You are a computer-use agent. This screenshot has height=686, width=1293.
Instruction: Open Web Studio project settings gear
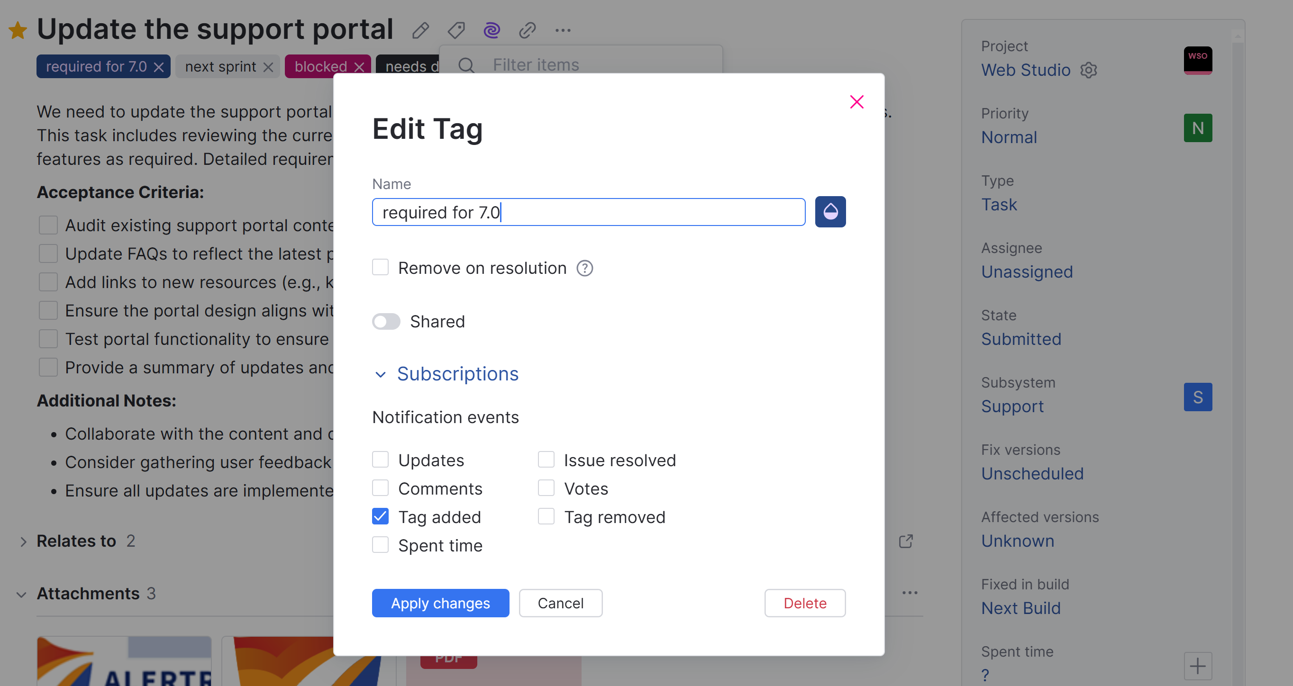click(x=1089, y=70)
